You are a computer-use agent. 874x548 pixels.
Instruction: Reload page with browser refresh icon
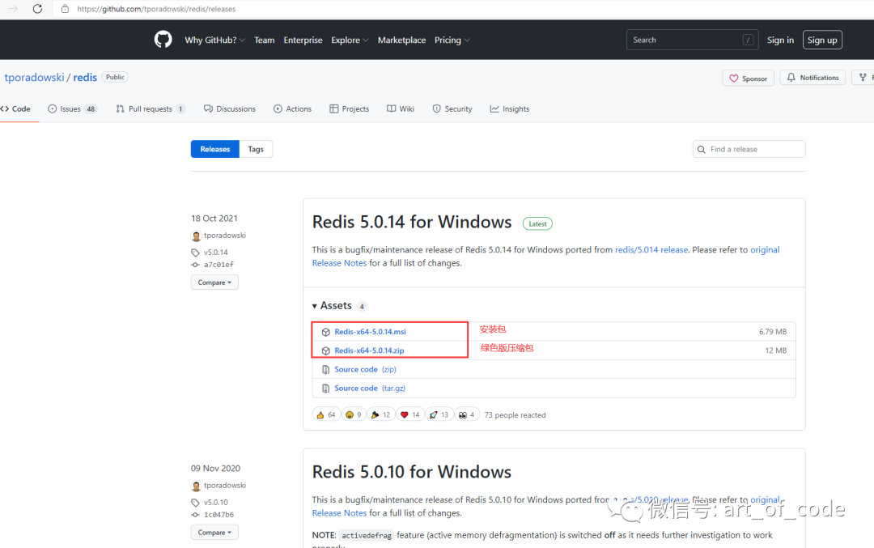(37, 9)
